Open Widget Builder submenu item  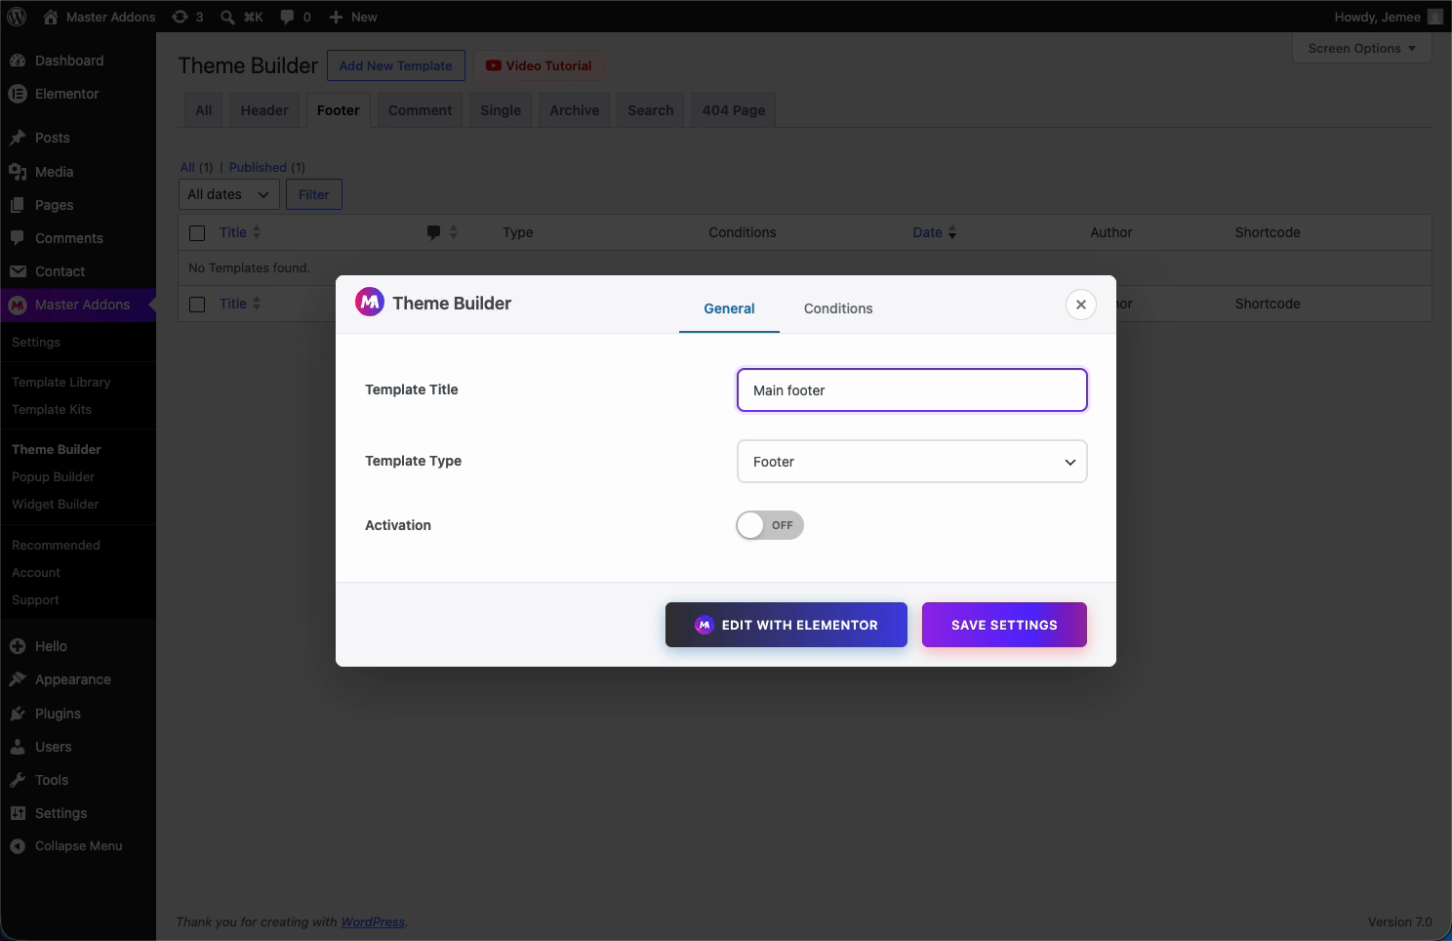[56, 504]
